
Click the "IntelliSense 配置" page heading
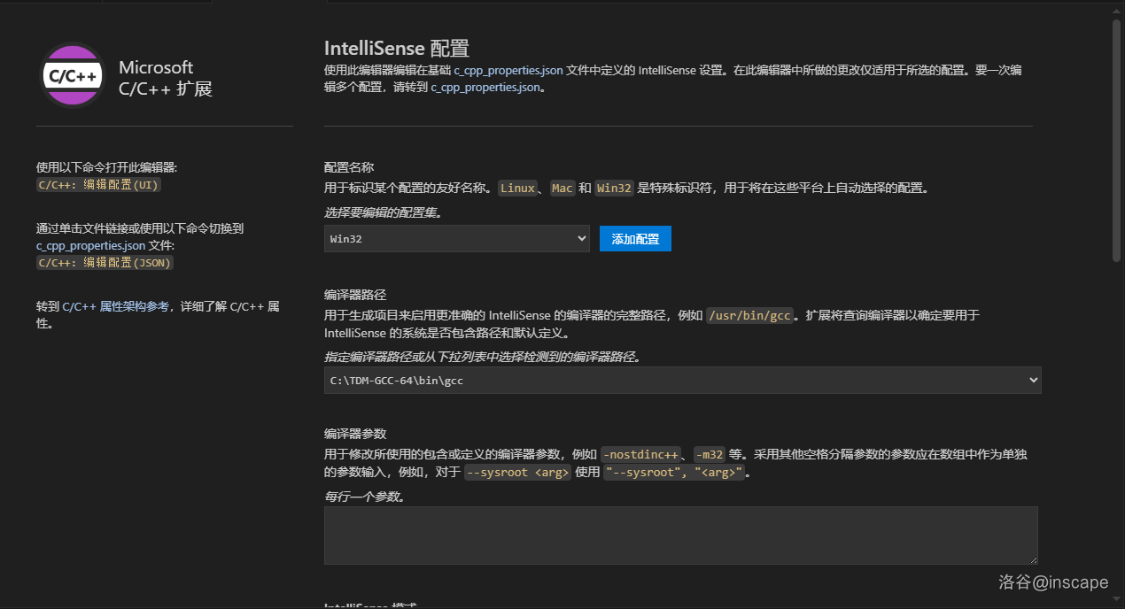click(396, 48)
